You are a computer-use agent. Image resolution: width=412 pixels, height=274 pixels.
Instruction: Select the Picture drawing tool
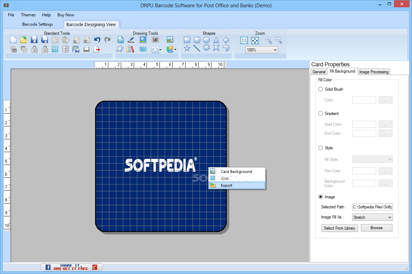[x=143, y=40]
